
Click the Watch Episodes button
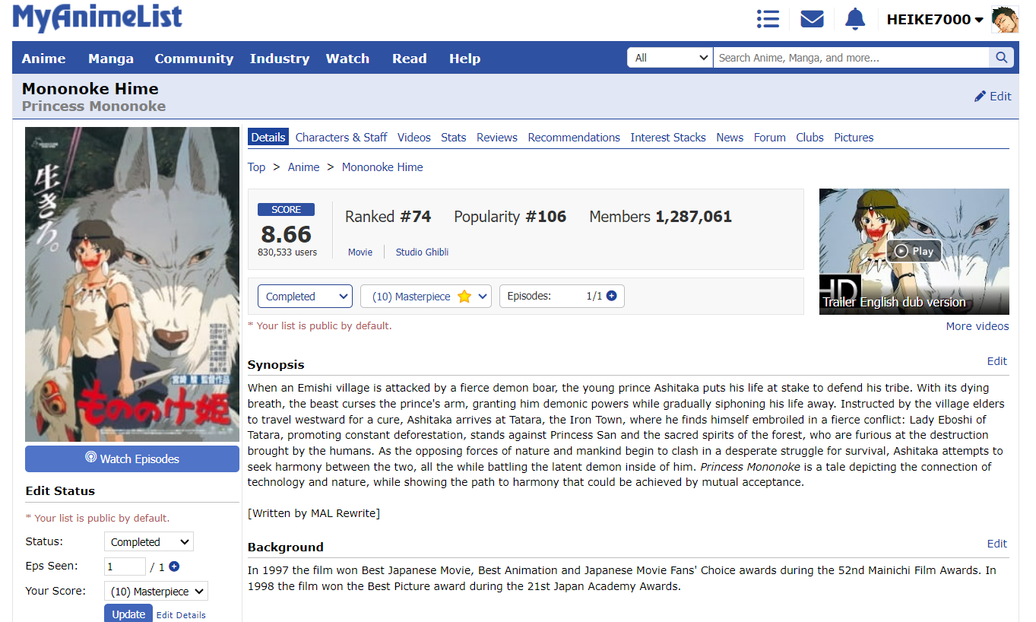(132, 459)
